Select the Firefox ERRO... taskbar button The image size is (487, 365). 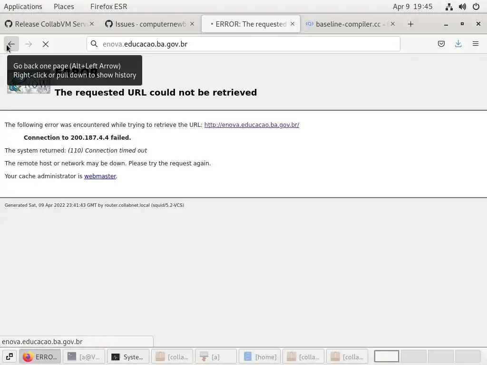(x=40, y=356)
